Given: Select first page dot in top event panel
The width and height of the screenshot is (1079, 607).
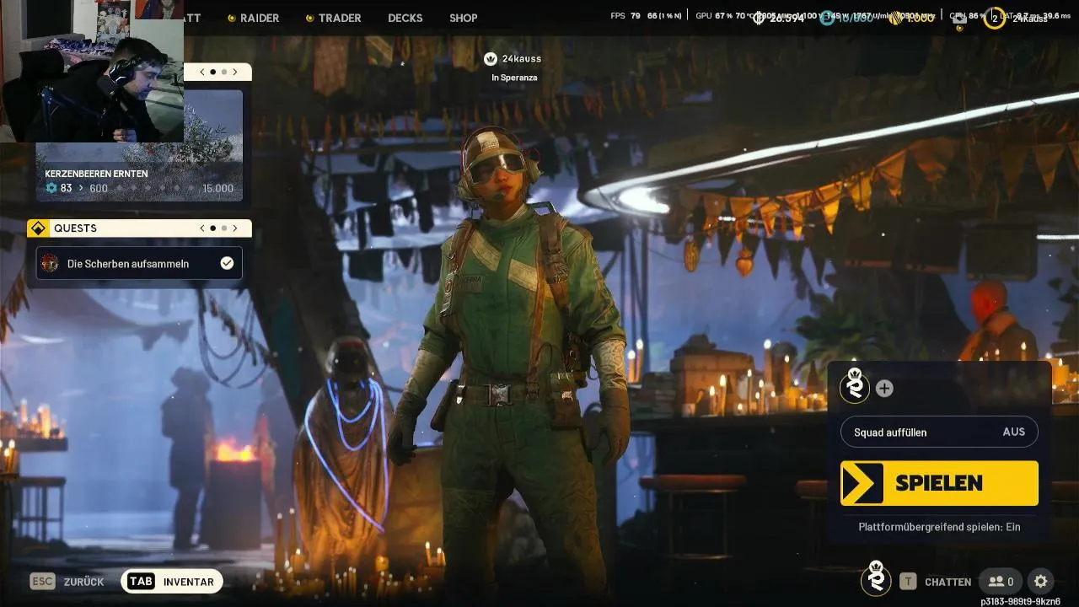Looking at the screenshot, I should pos(212,72).
